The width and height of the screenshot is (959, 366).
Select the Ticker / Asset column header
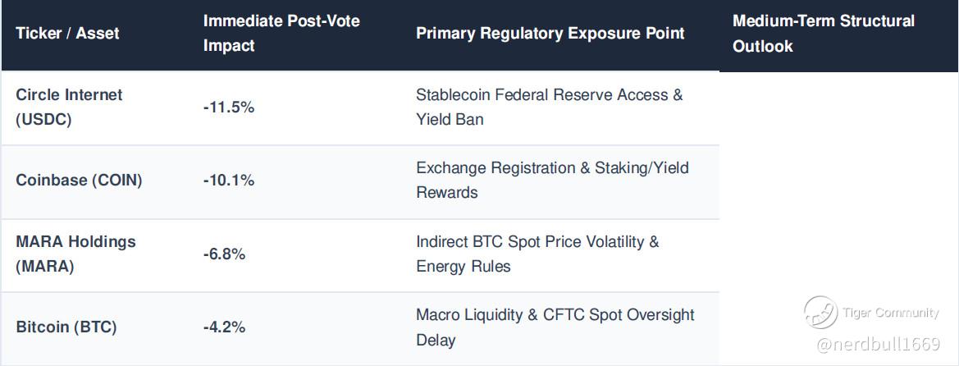[67, 33]
